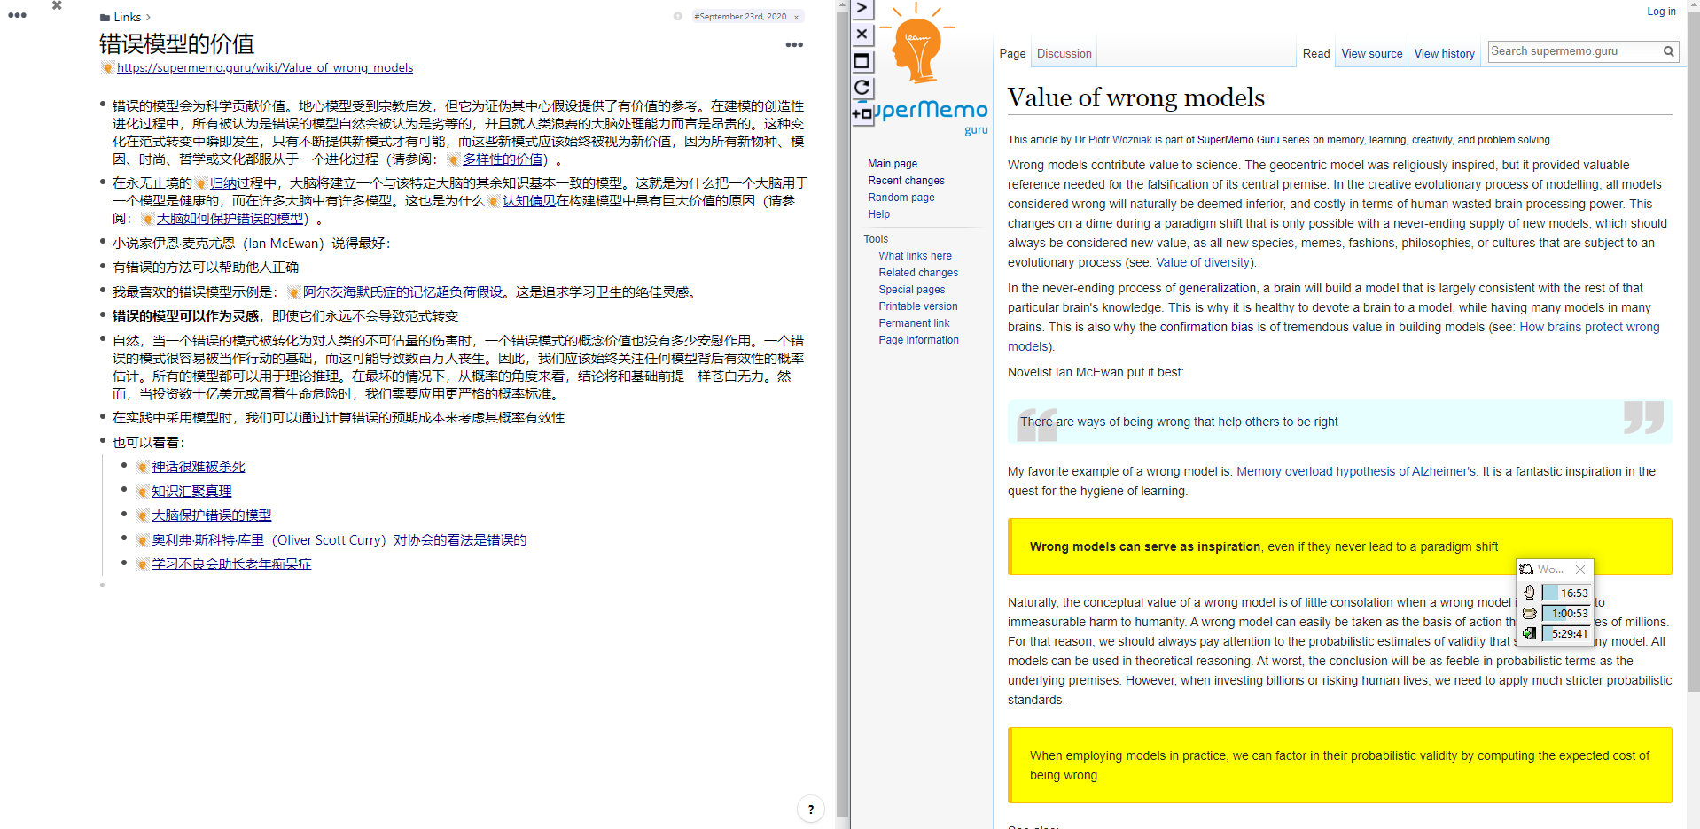Remove the September 23rd, 2020 tag
Viewport: 1700px width, 829px height.
coord(796,17)
